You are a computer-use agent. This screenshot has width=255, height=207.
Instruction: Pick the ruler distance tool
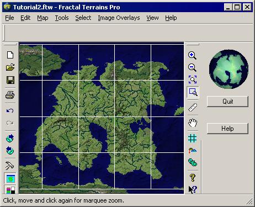coord(193,107)
